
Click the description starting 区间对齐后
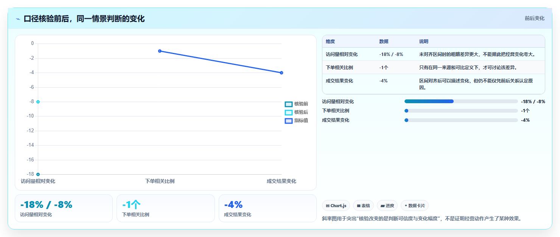(477, 84)
